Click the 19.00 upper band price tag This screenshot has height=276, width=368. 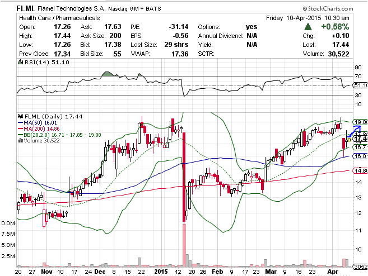pyautogui.click(x=361, y=122)
